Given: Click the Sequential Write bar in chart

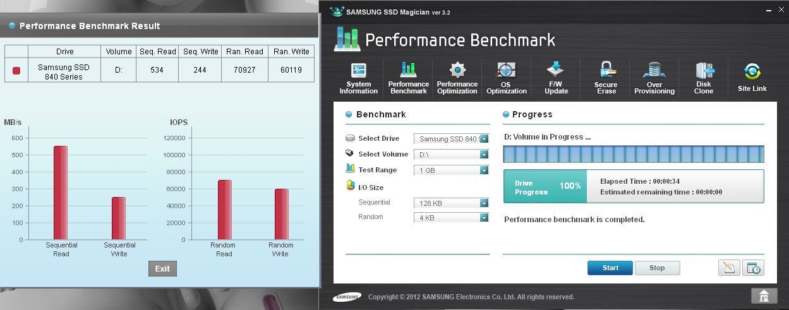Looking at the screenshot, I should pyautogui.click(x=119, y=218).
